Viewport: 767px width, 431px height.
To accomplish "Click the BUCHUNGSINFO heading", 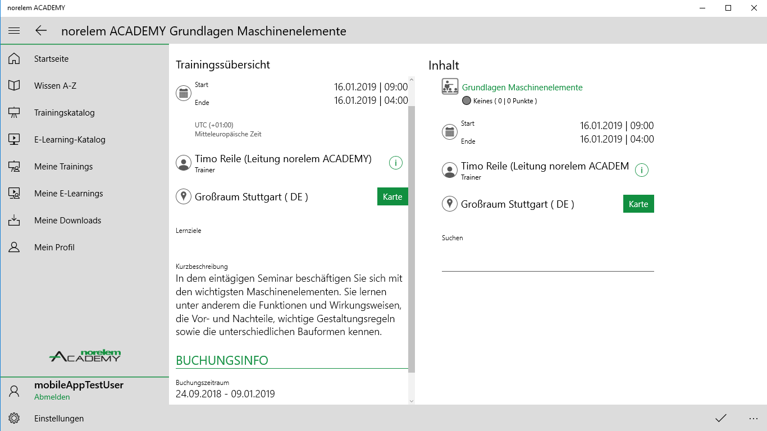I will click(222, 360).
